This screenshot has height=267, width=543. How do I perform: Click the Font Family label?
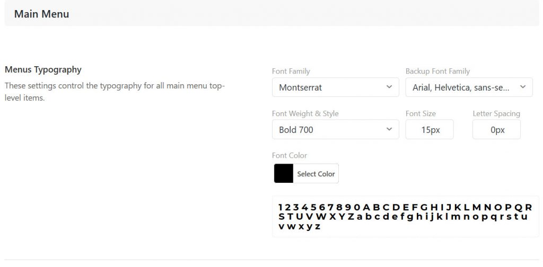291,71
